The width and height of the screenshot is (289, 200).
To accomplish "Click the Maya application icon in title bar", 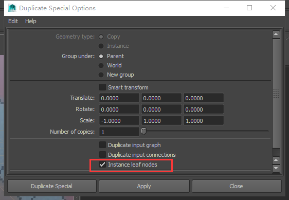I will tap(12, 8).
